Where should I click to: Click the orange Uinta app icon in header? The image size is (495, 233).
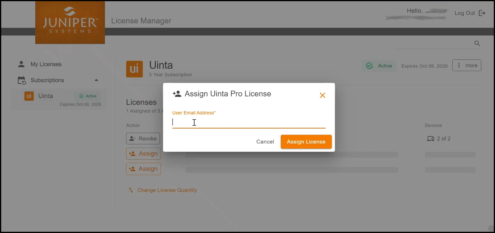(x=134, y=69)
